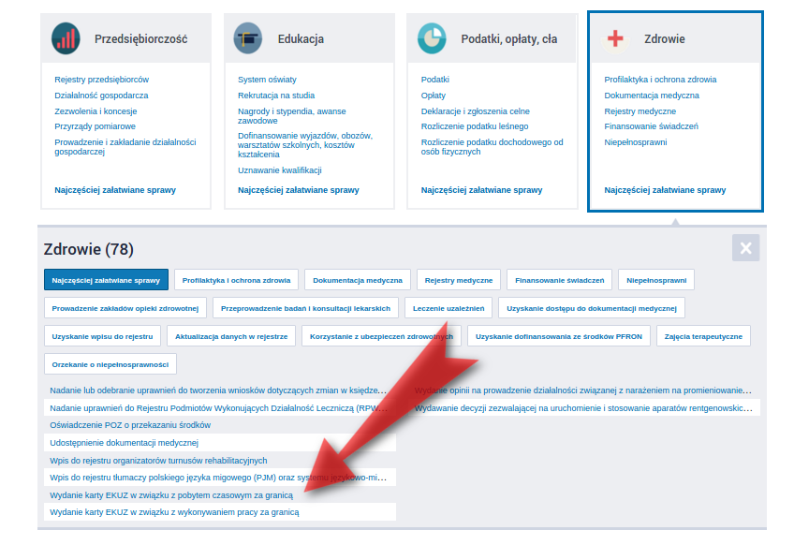Screen dimensions: 794x545
Task: Switch to Niepełnosprawni tab
Action: coord(656,280)
